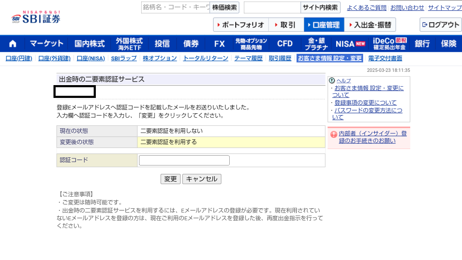Click inside the 認証コード input field
The image size is (462, 260).
184,160
